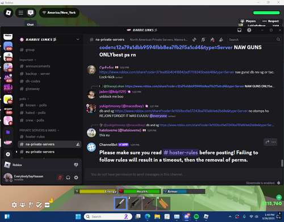
Task: Click invite icon on na-private-servers channel
Action: (78, 144)
